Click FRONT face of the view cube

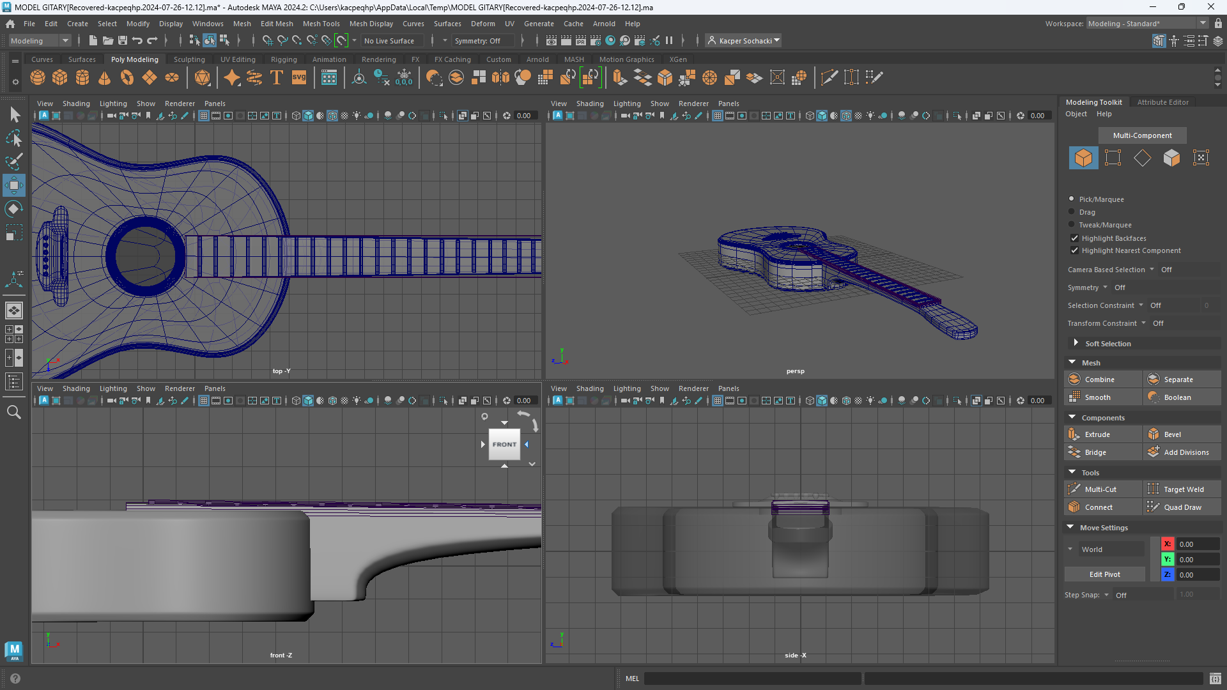504,444
